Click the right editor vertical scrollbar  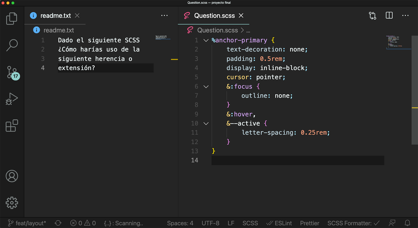coord(415,90)
